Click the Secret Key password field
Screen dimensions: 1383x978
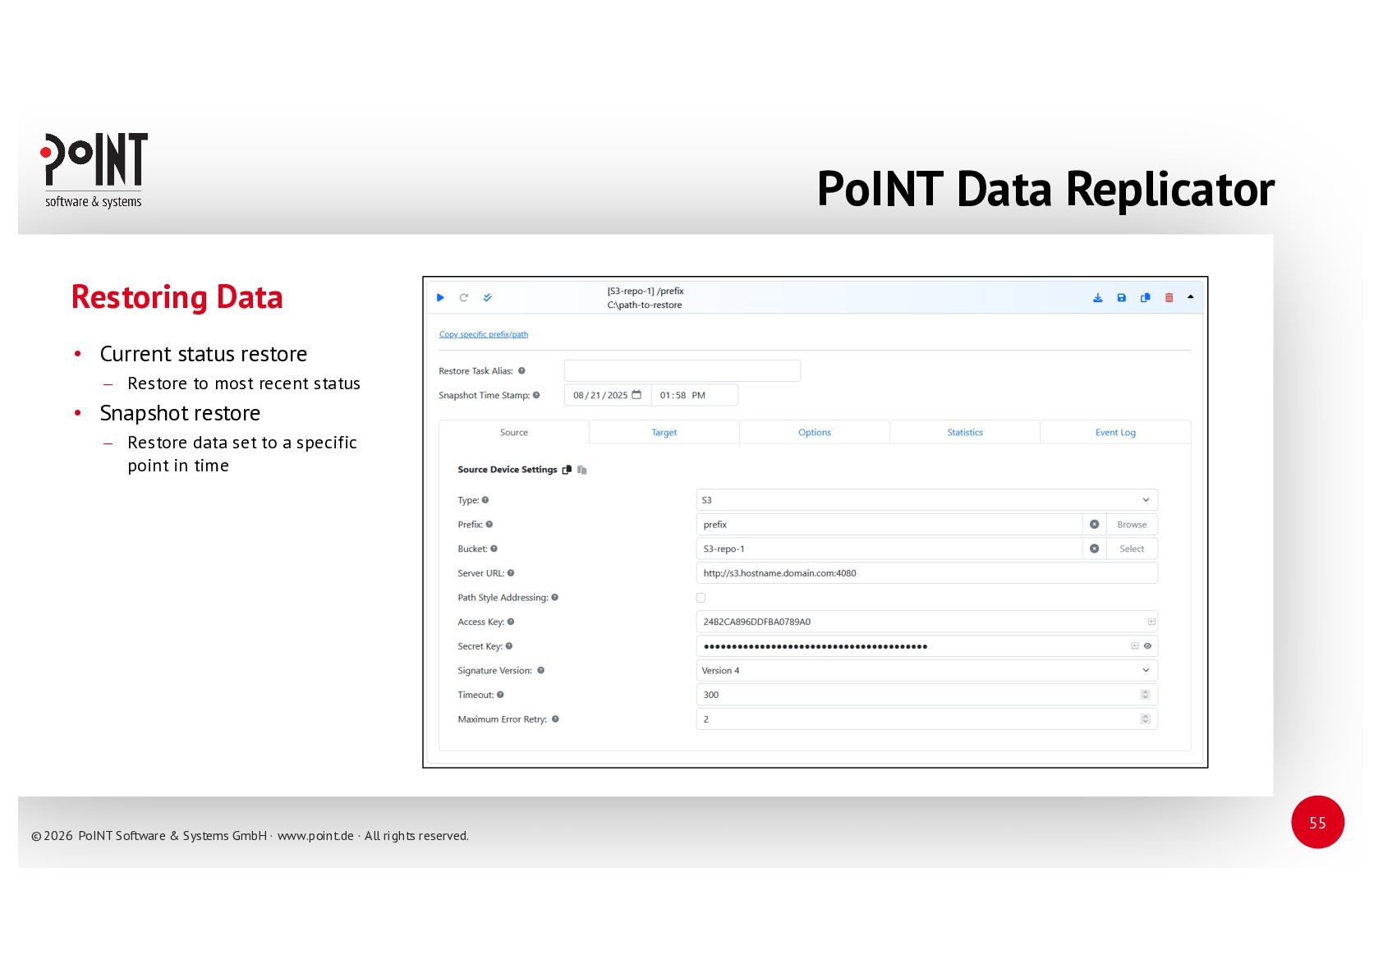(x=927, y=646)
